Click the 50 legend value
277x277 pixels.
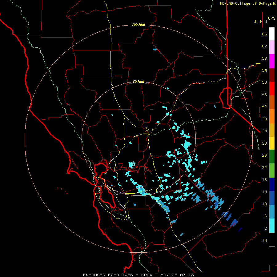click(264, 82)
